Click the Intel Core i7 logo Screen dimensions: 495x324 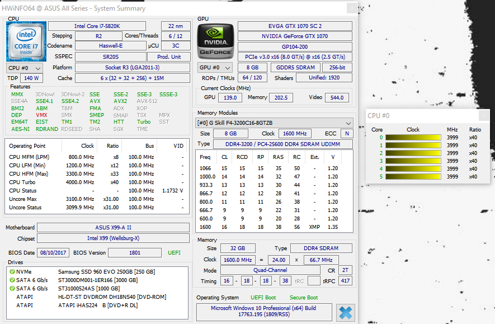(26, 41)
